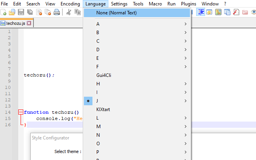Screen dimensions: 256x160
Task: Click line number 10 in the margin
Action: pos(8,87)
